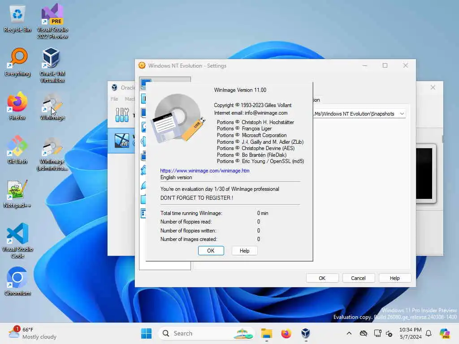This screenshot has width=459, height=344.
Task: Click Cancel in VirtualBox Settings window
Action: pos(358,278)
